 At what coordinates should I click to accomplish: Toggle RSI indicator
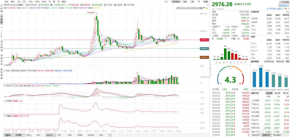tap(60, 135)
